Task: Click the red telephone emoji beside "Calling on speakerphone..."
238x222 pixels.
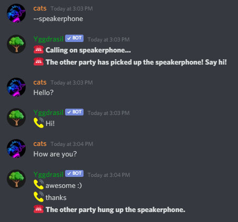Action: click(38, 49)
